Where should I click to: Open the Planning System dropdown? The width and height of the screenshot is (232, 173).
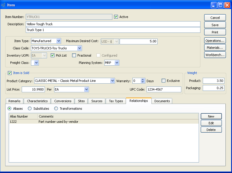[117, 63]
